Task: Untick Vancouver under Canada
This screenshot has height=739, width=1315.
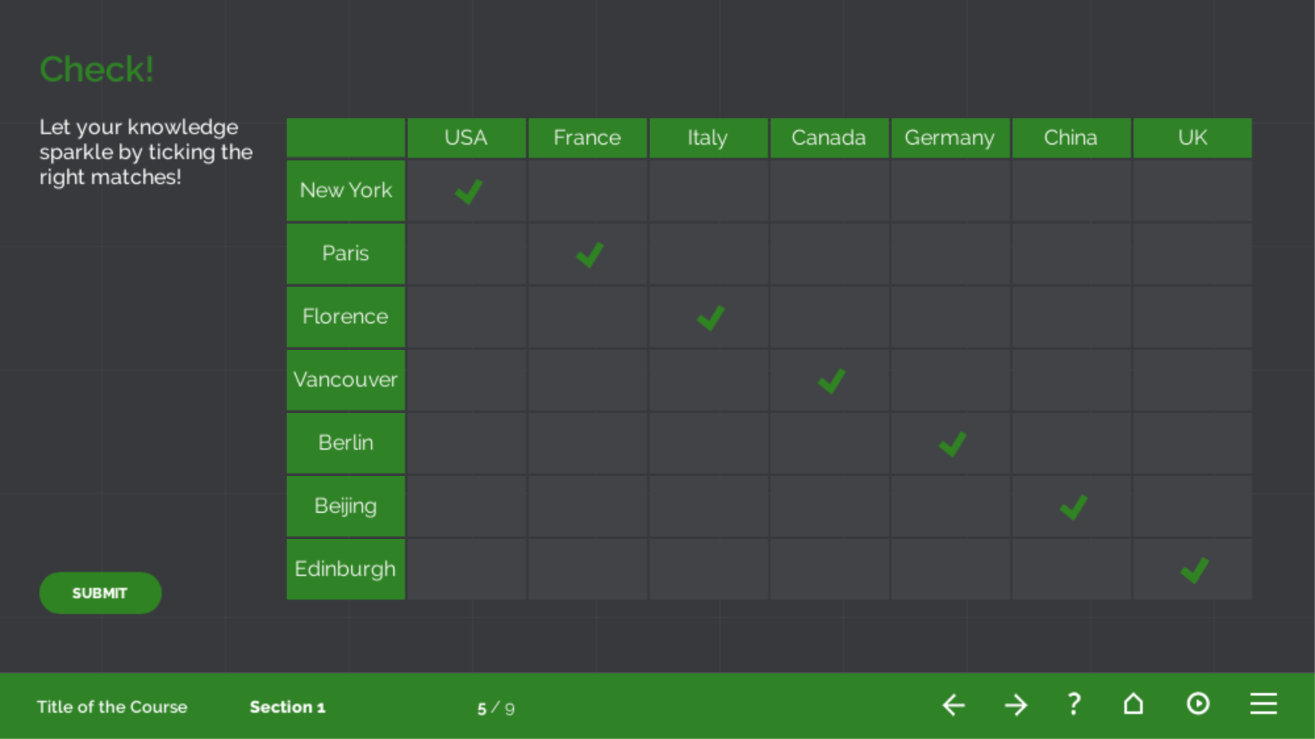Action: coord(830,380)
